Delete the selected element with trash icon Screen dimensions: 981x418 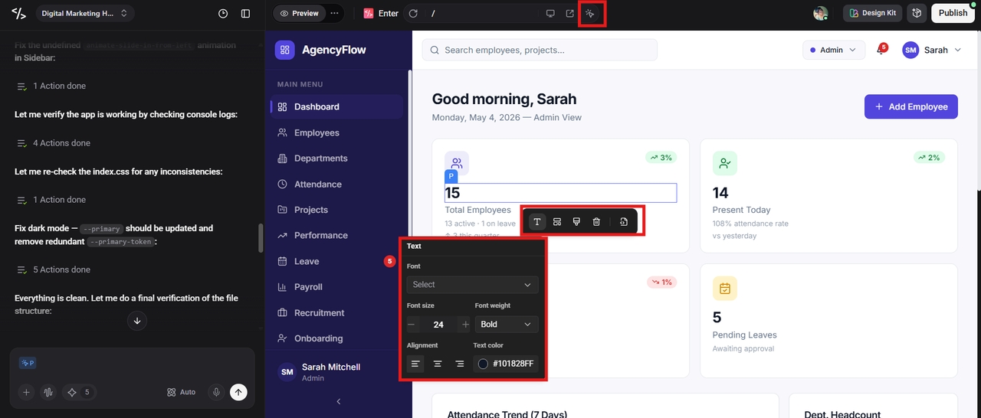[596, 222]
